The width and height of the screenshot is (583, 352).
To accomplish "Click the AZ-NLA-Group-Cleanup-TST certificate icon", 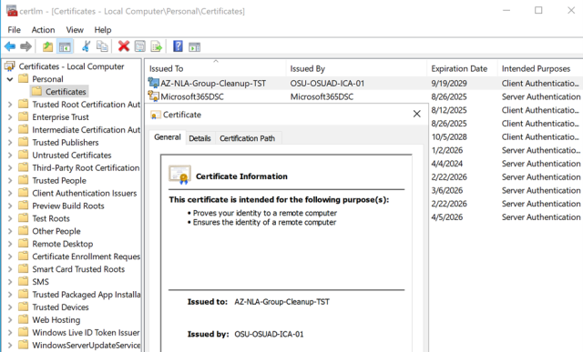I will coord(154,83).
